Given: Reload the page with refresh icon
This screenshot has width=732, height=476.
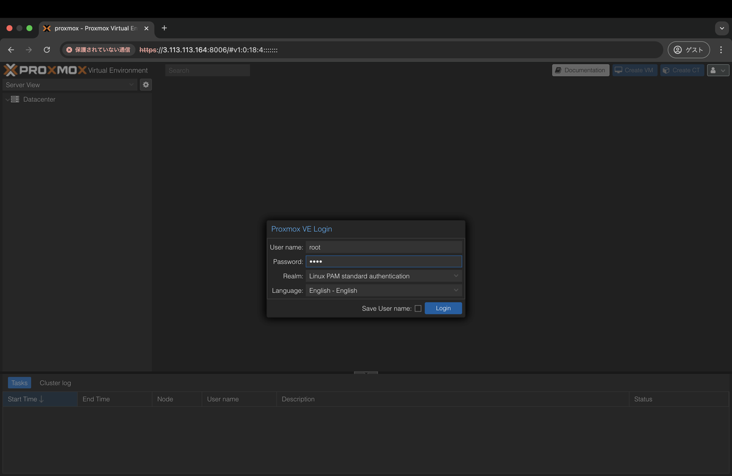Looking at the screenshot, I should [x=47, y=50].
